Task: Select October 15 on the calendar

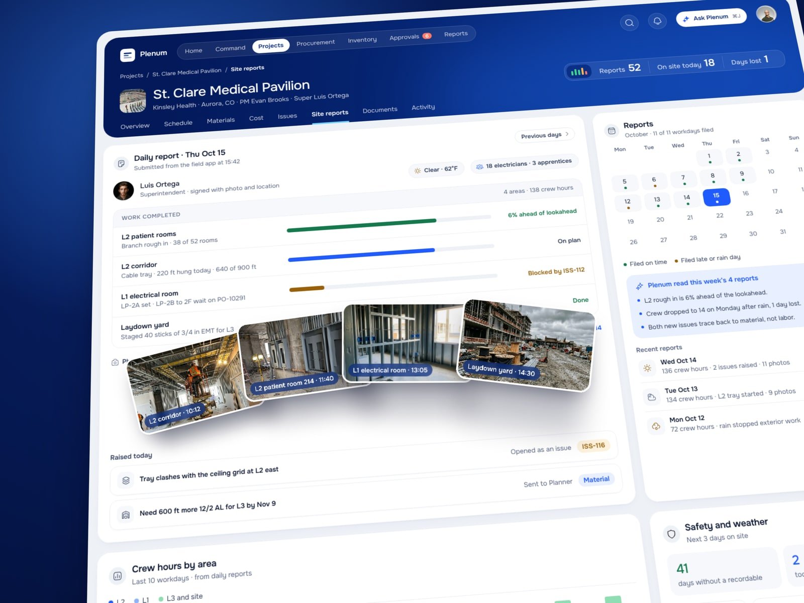Action: tap(716, 197)
